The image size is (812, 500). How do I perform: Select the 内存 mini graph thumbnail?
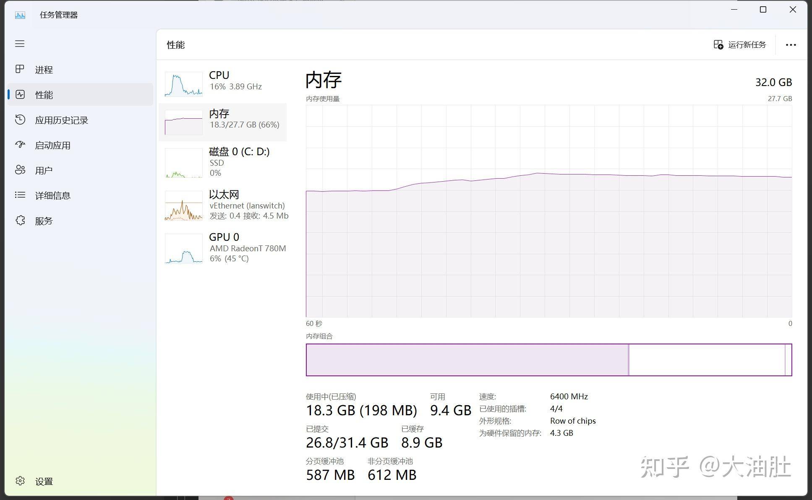pyautogui.click(x=184, y=122)
